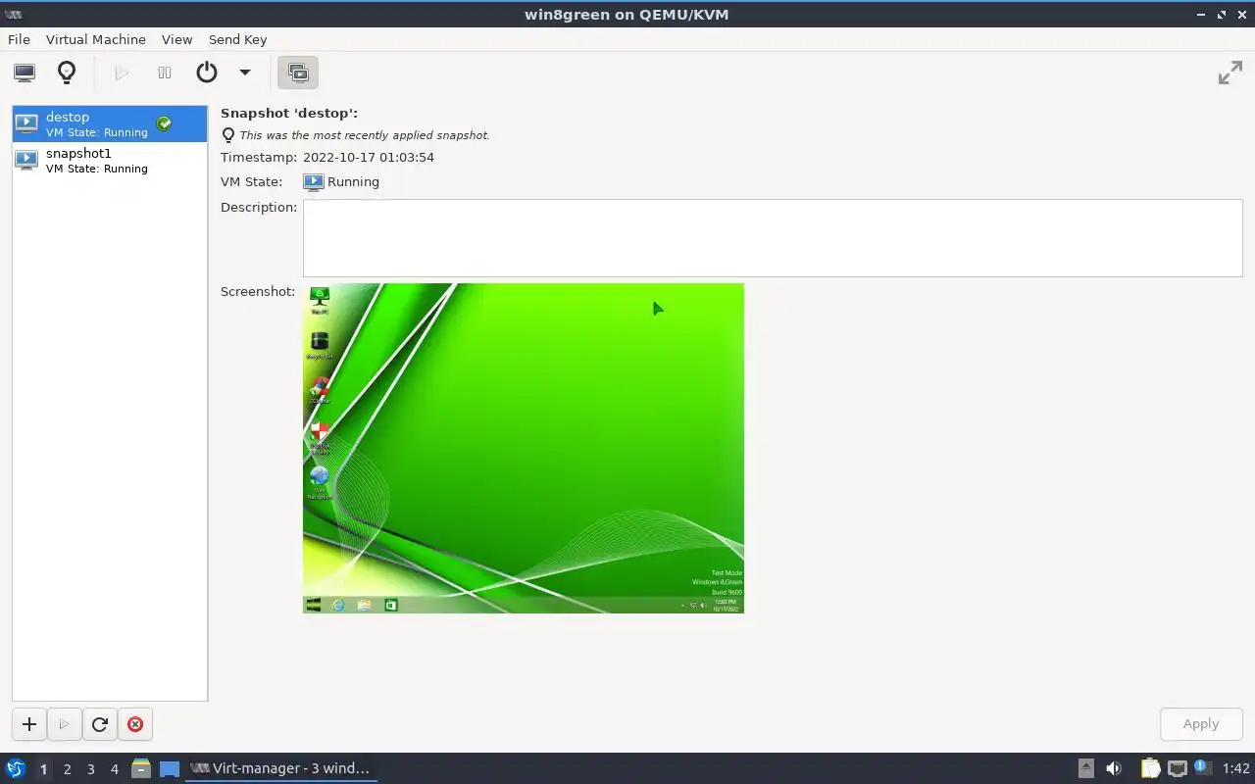
Task: Switch to workspace 3
Action: tap(90, 769)
